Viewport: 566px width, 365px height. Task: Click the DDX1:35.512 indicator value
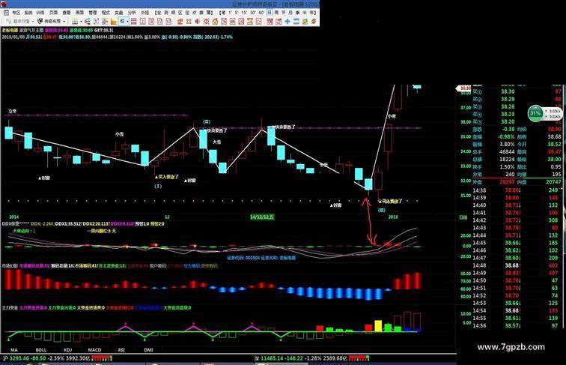(x=69, y=224)
